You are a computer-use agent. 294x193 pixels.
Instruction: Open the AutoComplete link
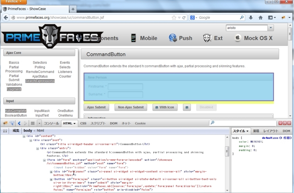(16, 111)
